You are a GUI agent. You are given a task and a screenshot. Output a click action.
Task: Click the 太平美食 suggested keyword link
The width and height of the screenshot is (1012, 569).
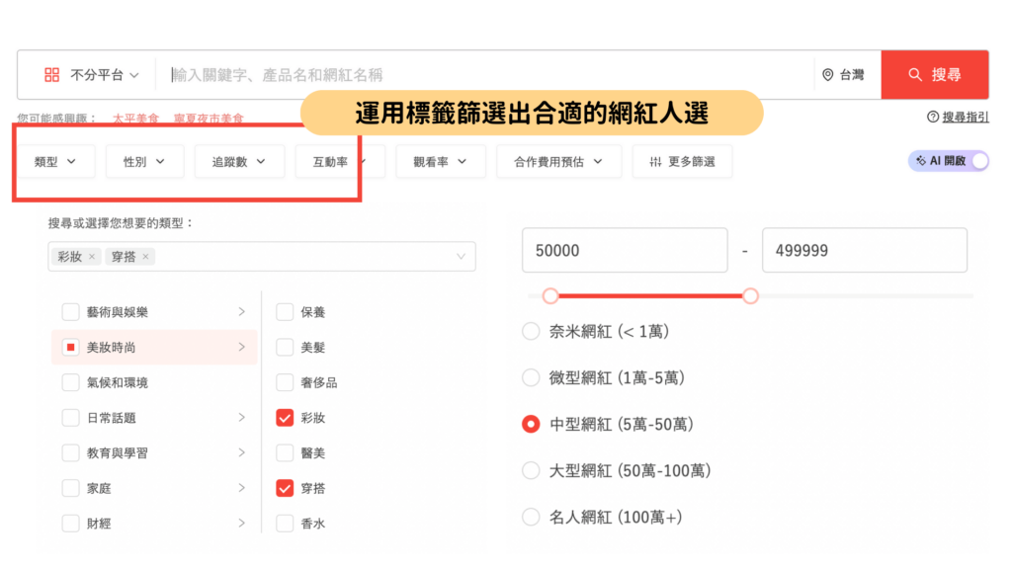(136, 119)
